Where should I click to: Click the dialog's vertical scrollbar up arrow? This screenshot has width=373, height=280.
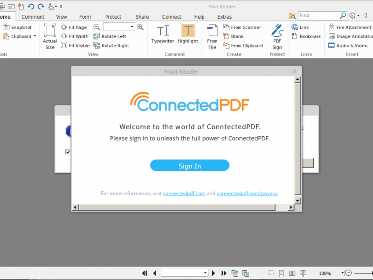click(297, 79)
